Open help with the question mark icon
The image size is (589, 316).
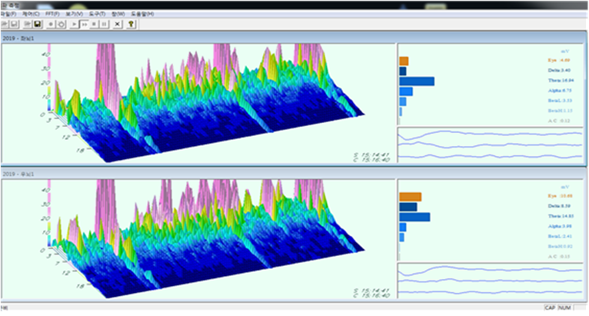click(131, 24)
